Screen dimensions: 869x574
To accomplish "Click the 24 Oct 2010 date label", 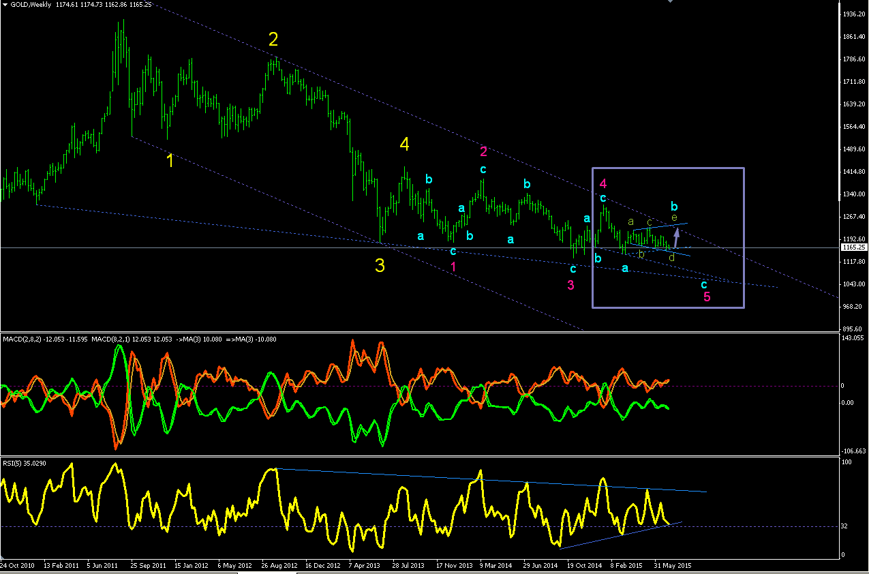I will pos(16,565).
